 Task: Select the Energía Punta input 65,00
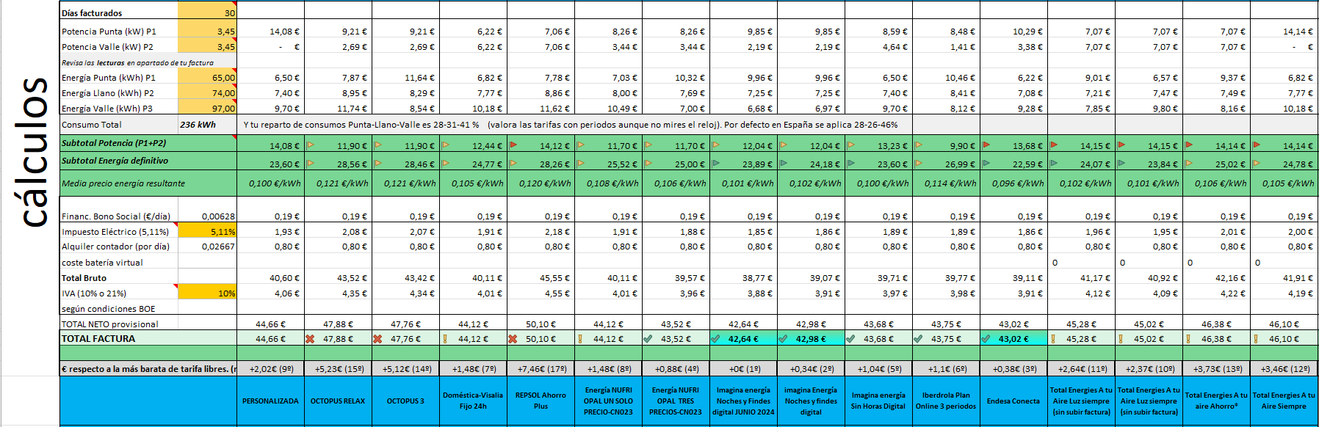[x=207, y=77]
